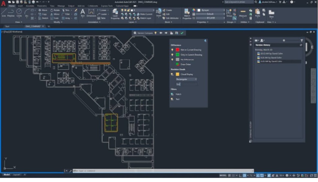Refresh the Version History list

[301, 45]
